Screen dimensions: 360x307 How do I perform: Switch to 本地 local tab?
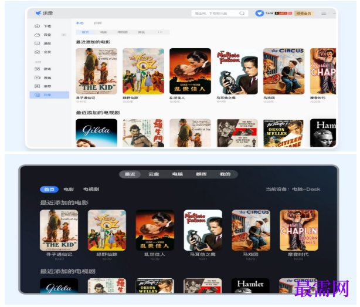coord(80,23)
